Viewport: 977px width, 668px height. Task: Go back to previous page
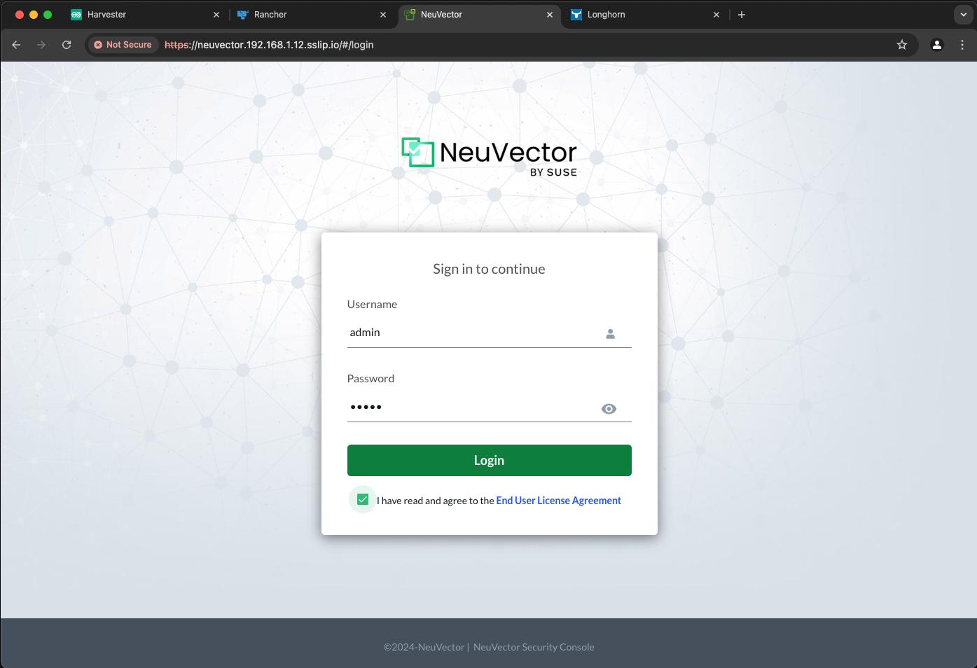pyautogui.click(x=16, y=45)
